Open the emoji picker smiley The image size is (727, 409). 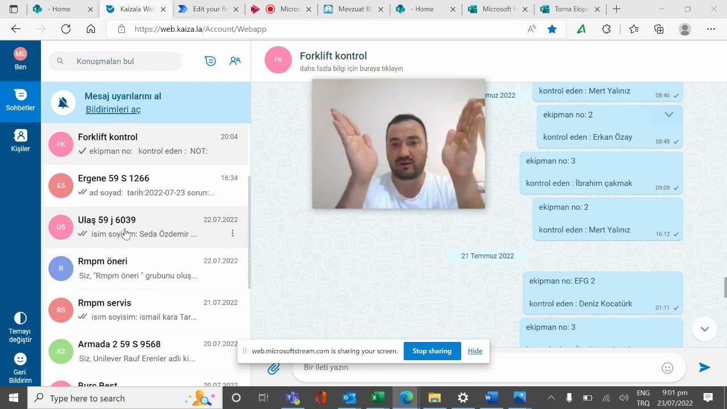668,368
